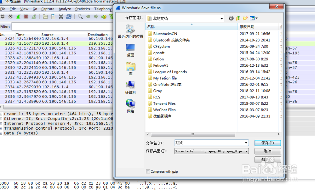Click the go to packet yellow arrow icon
315x190 pixels.
click(x=104, y=17)
